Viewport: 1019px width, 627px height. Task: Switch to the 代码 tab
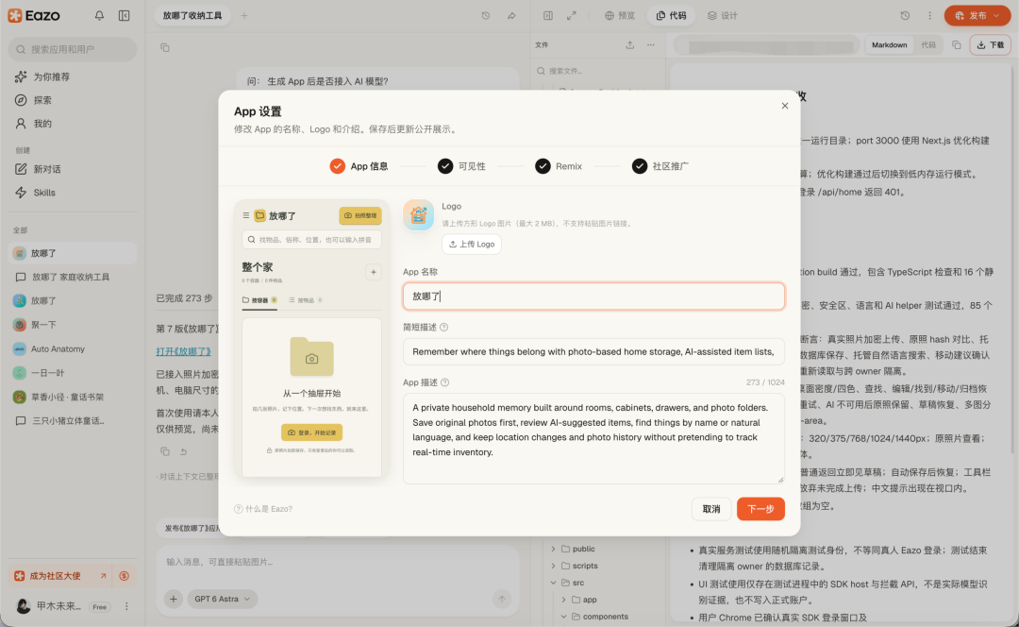coord(671,16)
